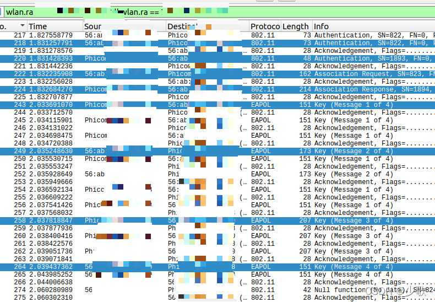Select packet 244 at time 2.033712570
Image resolution: width=435 pixels, height=302 pixels.
(218, 112)
